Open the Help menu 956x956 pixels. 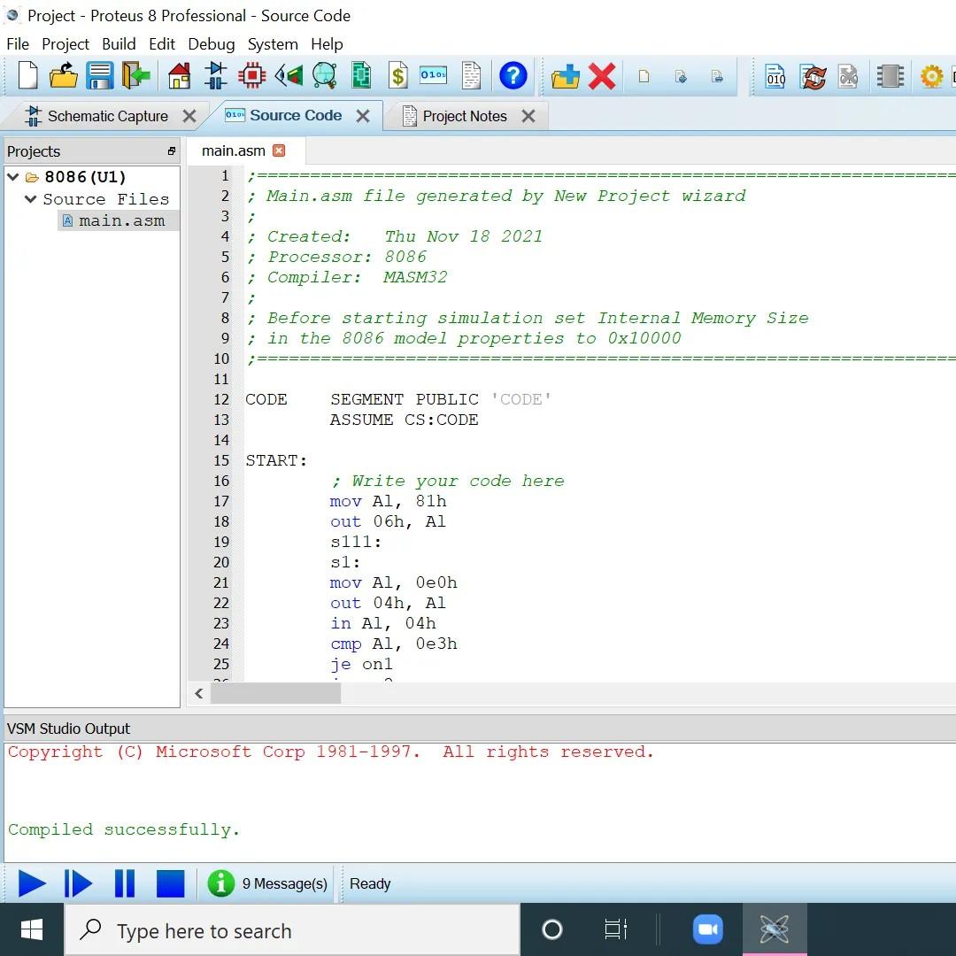[327, 44]
